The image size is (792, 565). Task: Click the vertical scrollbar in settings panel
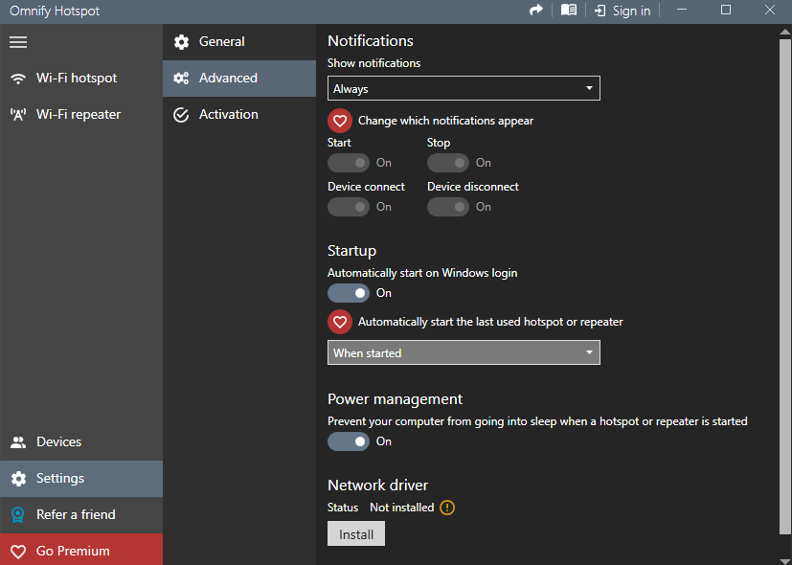coord(785,285)
